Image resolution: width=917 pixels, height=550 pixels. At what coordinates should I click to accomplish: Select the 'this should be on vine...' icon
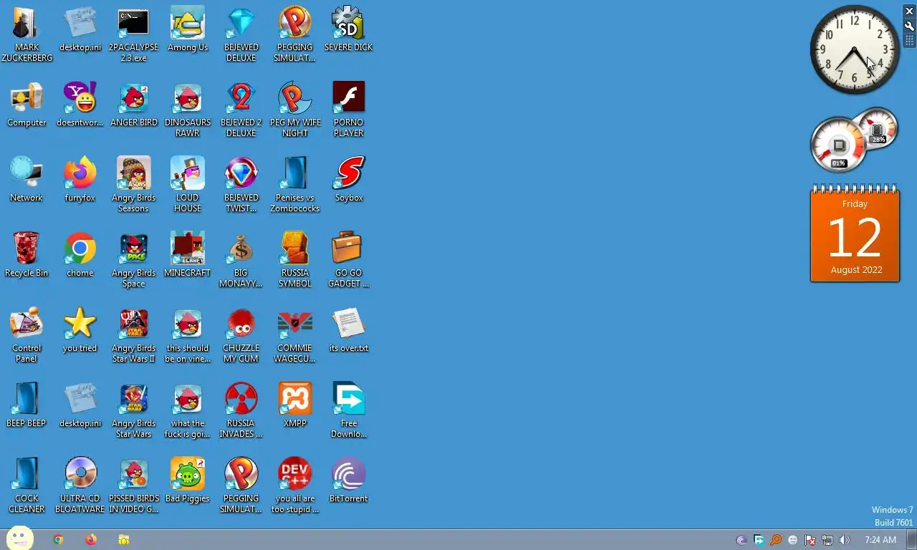(x=188, y=334)
